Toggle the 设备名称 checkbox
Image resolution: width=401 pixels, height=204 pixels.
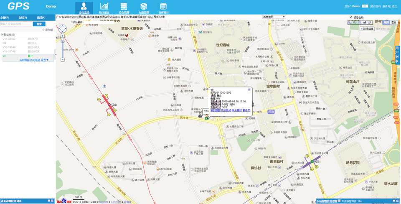(351, 17)
